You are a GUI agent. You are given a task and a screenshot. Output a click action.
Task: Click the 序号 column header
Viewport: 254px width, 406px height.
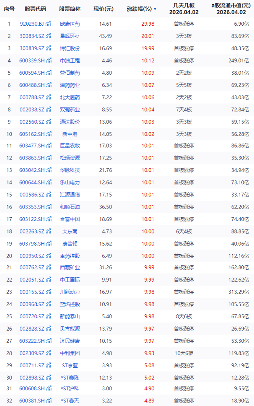[x=9, y=9]
